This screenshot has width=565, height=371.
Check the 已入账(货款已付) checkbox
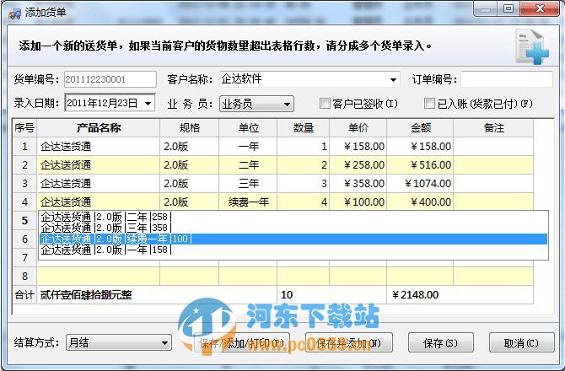(428, 104)
